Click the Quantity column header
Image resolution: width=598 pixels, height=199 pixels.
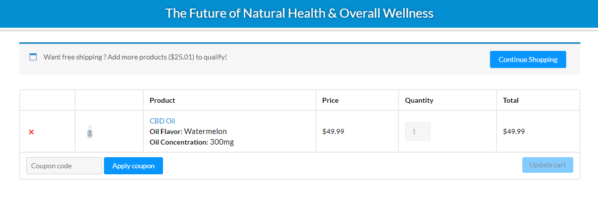pyautogui.click(x=419, y=100)
